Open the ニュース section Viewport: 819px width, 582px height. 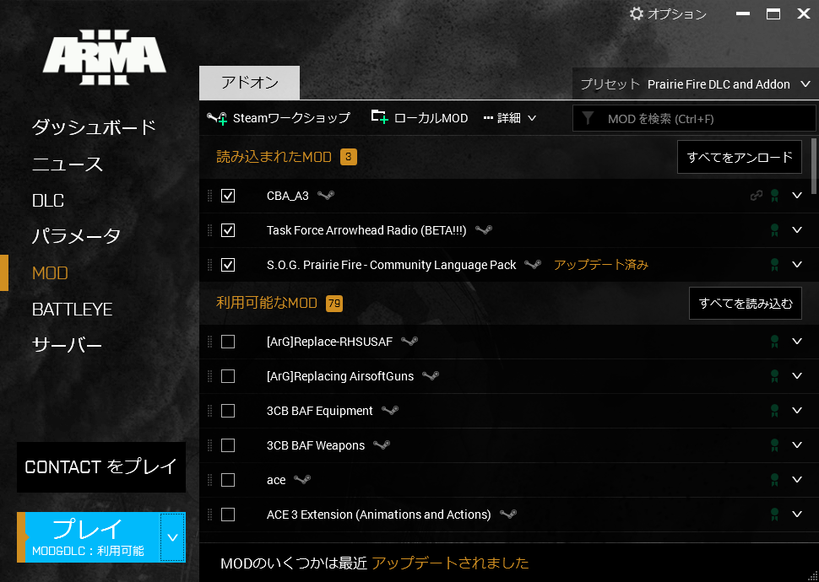(x=68, y=164)
